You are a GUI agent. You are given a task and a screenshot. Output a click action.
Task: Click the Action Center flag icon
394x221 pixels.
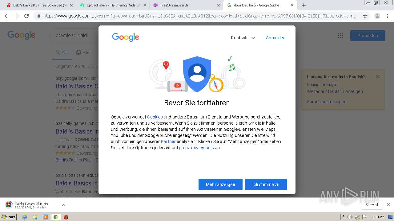tap(365, 217)
